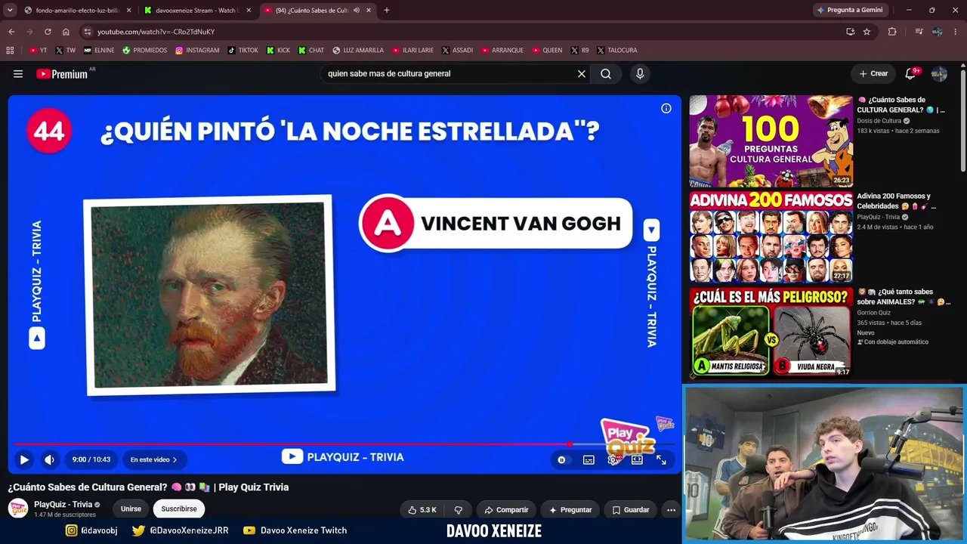Go to YouTube Premium home logo
The width and height of the screenshot is (967, 544).
[62, 74]
